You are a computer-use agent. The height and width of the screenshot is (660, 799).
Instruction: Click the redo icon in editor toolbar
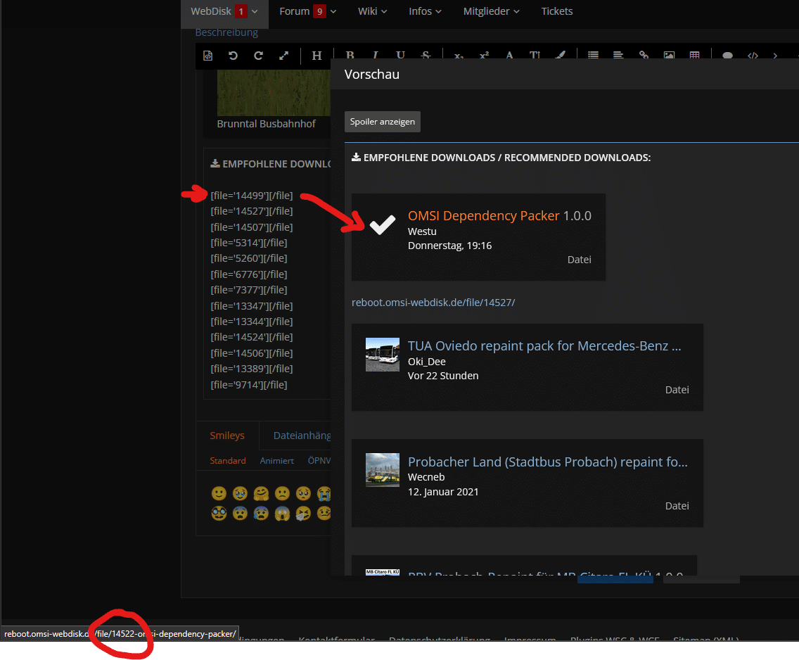click(258, 56)
